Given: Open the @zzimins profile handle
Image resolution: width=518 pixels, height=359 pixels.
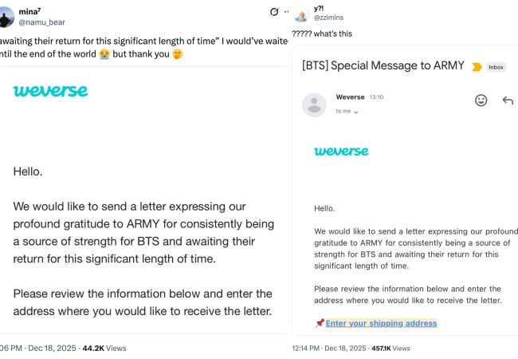Looking at the screenshot, I should click(329, 18).
